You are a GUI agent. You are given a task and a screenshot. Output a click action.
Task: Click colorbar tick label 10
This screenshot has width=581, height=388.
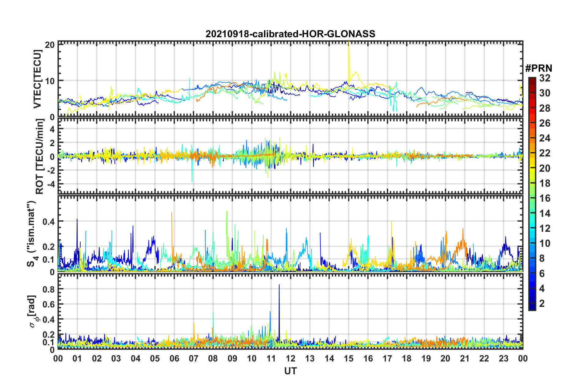pyautogui.click(x=545, y=243)
